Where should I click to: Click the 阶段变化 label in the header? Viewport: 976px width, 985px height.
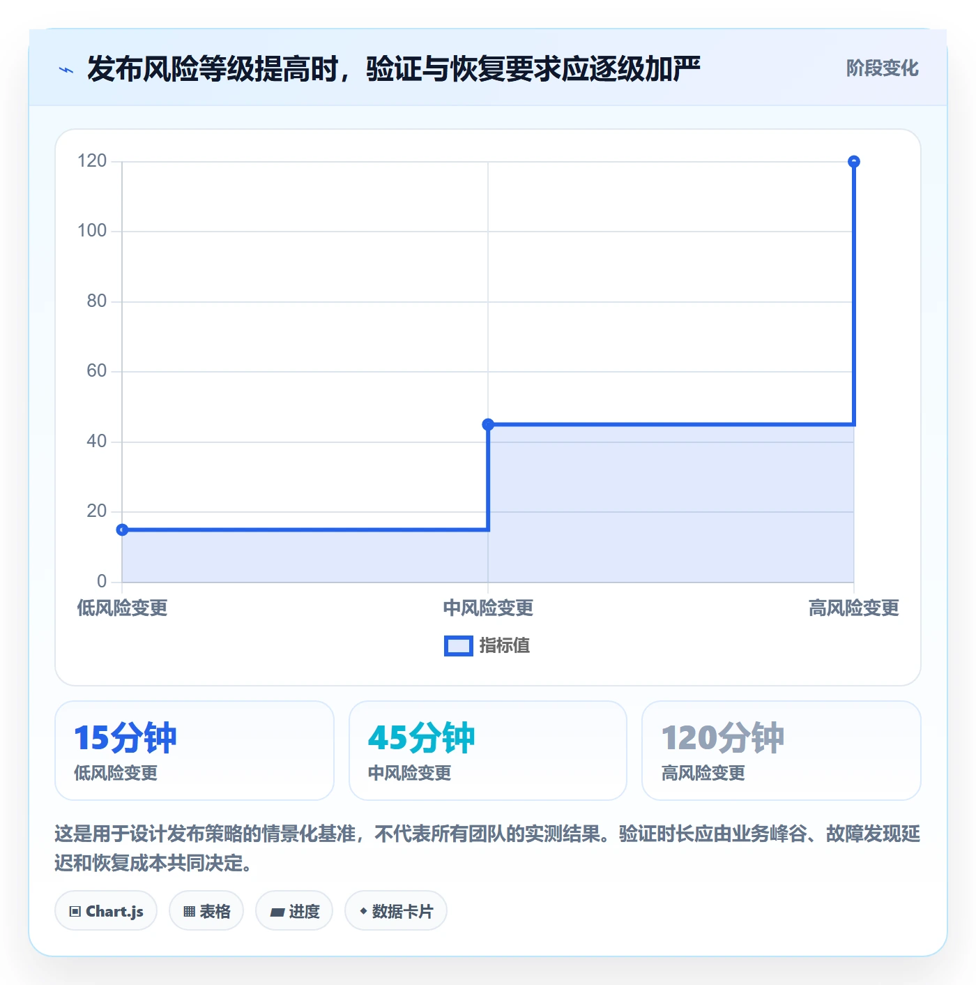tap(882, 68)
